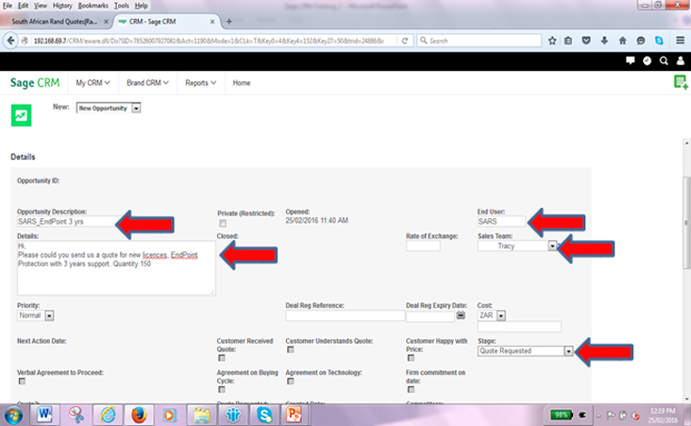Viewport: 691px width, 426px height.
Task: Click the Opportunity Description field
Action: click(x=68, y=221)
